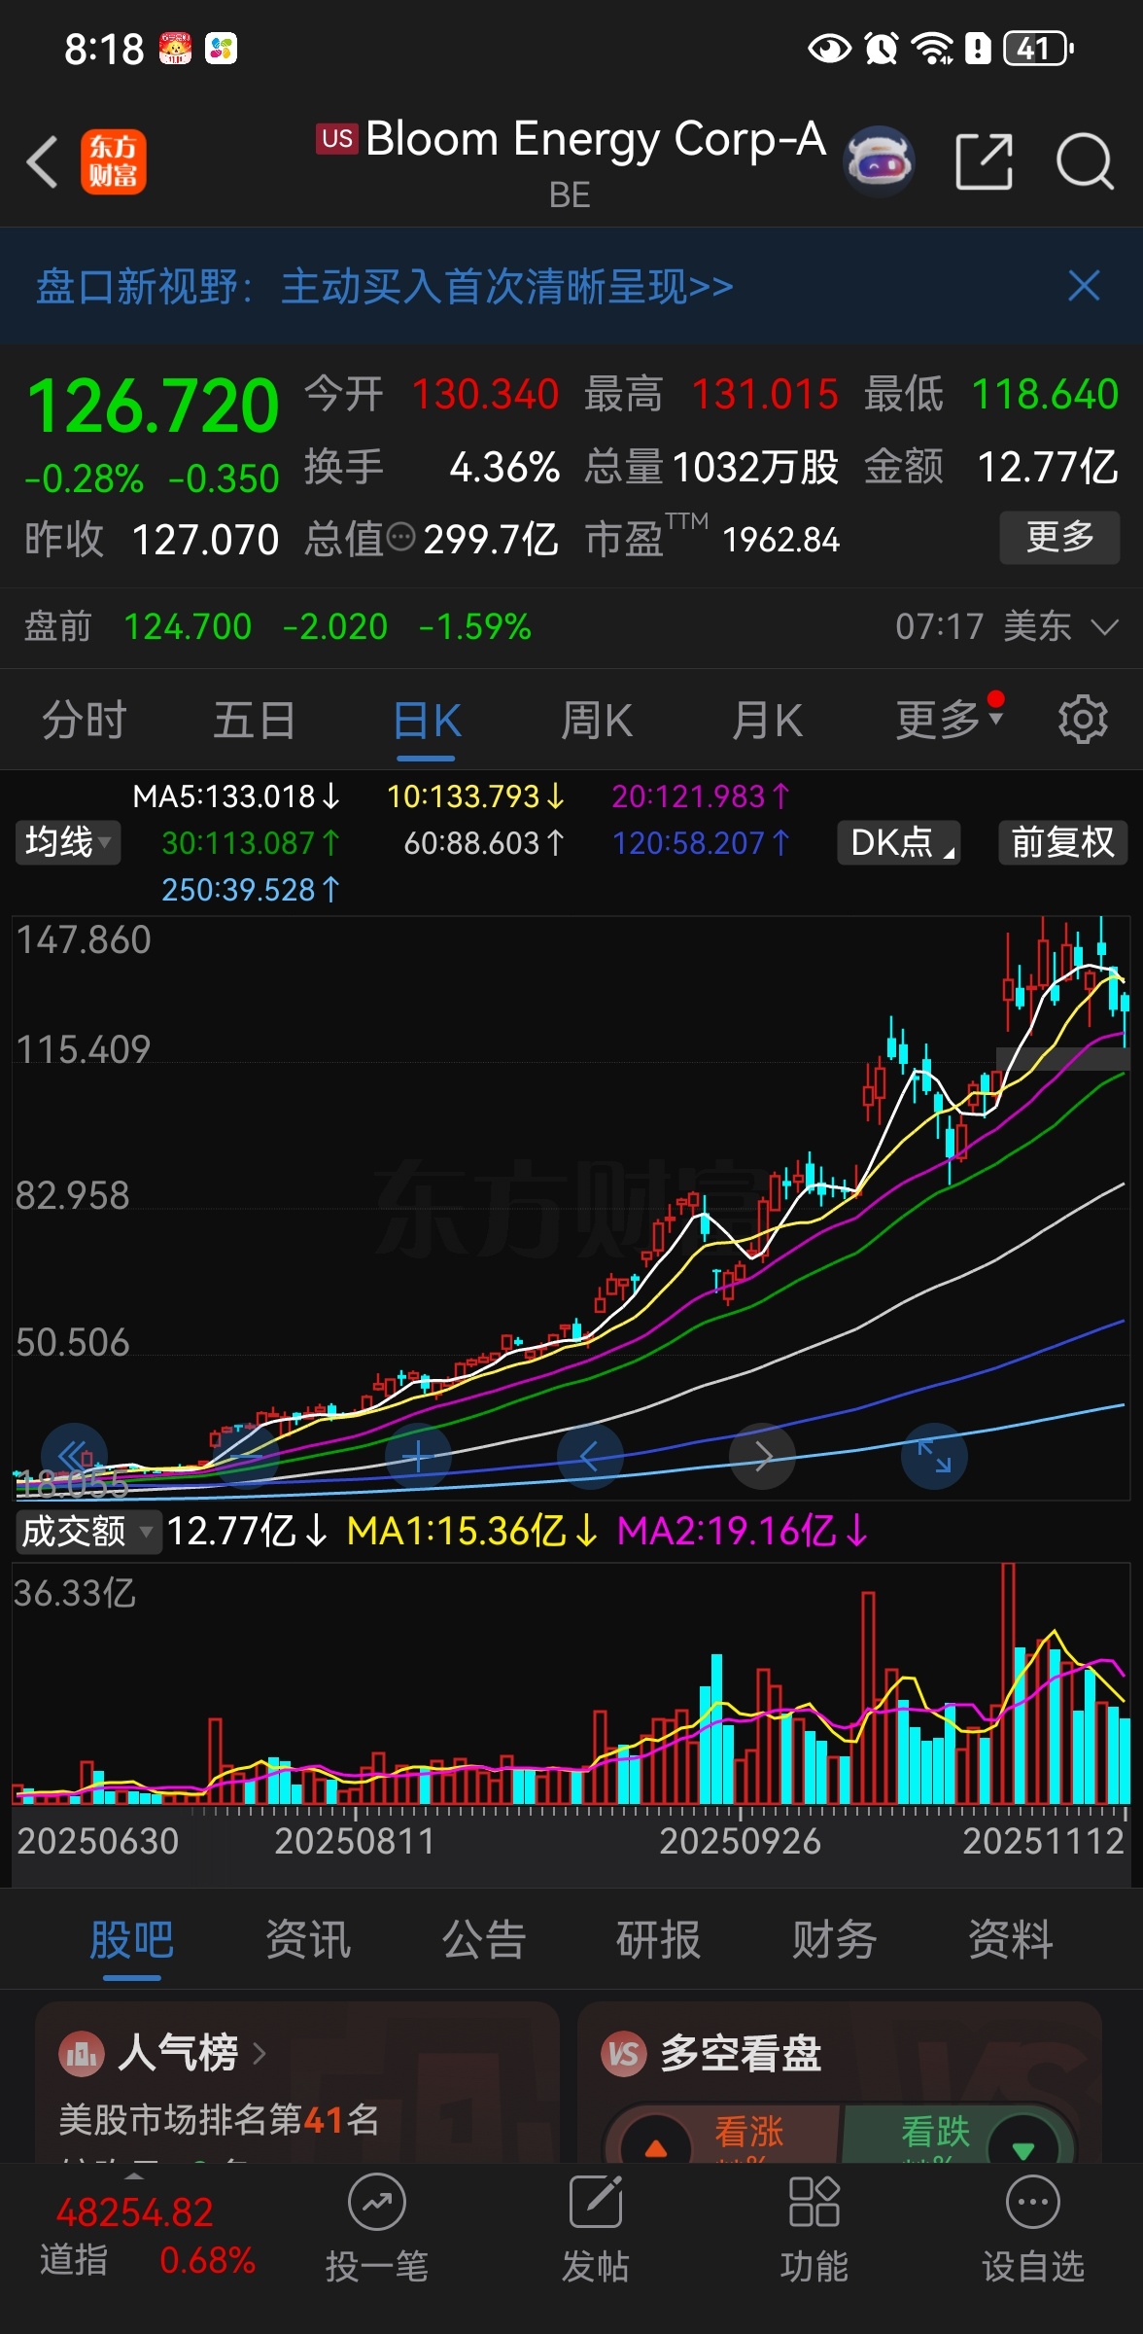Viewport: 1143px width, 2334px height.
Task: Tap the back arrow icon
Action: click(43, 161)
